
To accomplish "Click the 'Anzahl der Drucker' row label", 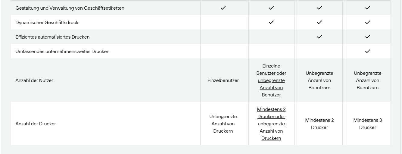I will [36, 124].
